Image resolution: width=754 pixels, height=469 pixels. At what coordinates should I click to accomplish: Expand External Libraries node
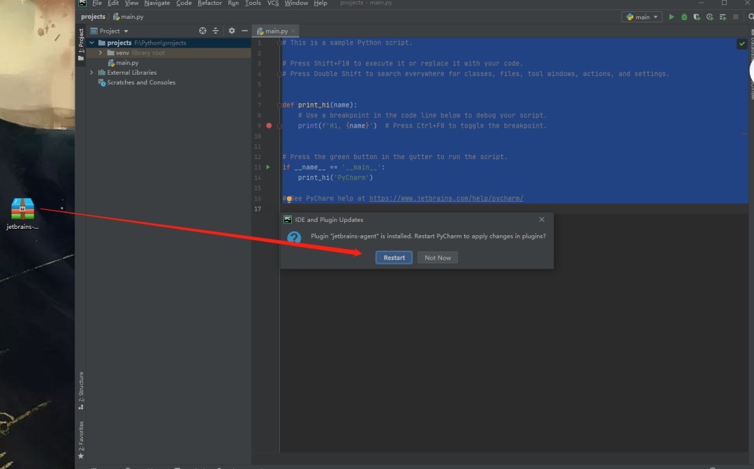[91, 72]
